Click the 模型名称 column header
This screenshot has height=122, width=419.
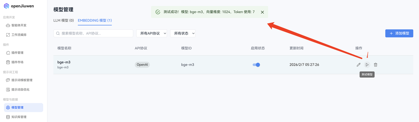(64, 48)
